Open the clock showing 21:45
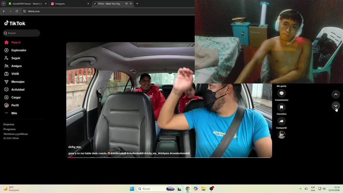Viewport: 343px width, 193px height. [x=334, y=189]
